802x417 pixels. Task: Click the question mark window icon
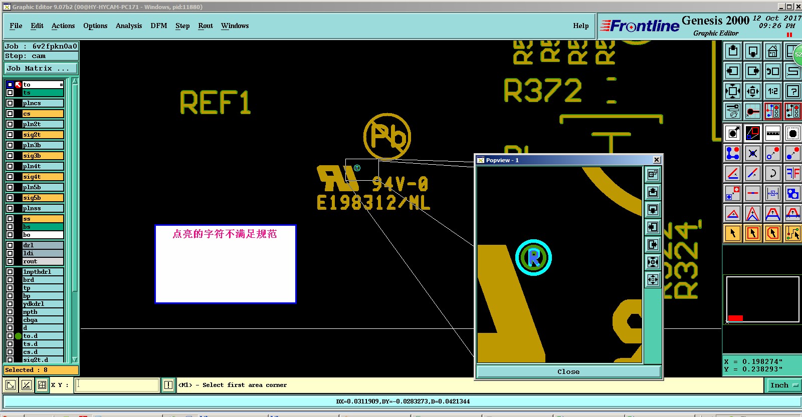click(x=793, y=91)
